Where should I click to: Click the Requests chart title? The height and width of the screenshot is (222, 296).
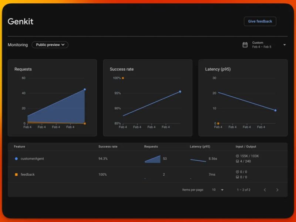pos(23,69)
